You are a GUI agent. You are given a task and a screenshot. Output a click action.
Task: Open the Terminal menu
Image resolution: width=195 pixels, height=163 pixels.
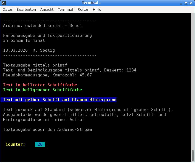pos(65,9)
